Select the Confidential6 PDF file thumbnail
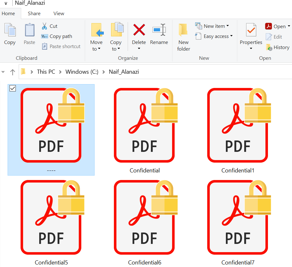292x267 pixels. coord(146,217)
